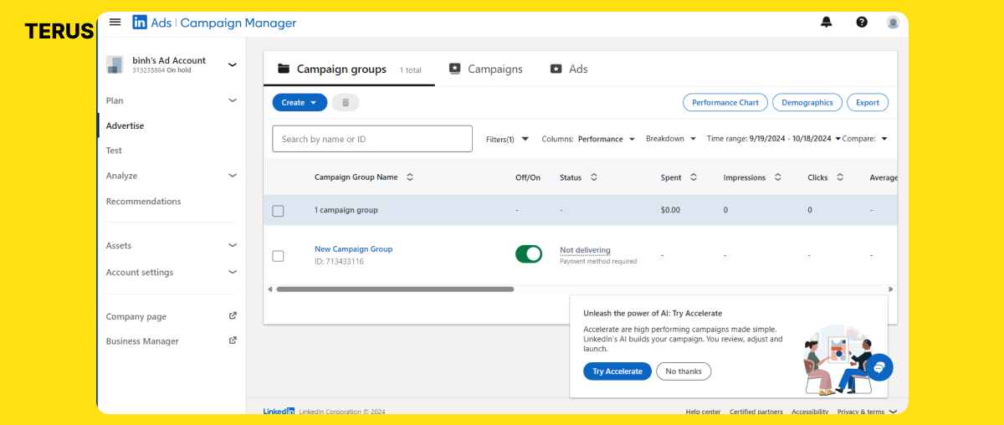This screenshot has height=425, width=1004.
Task: Open Business Manager link
Action: [x=142, y=341]
